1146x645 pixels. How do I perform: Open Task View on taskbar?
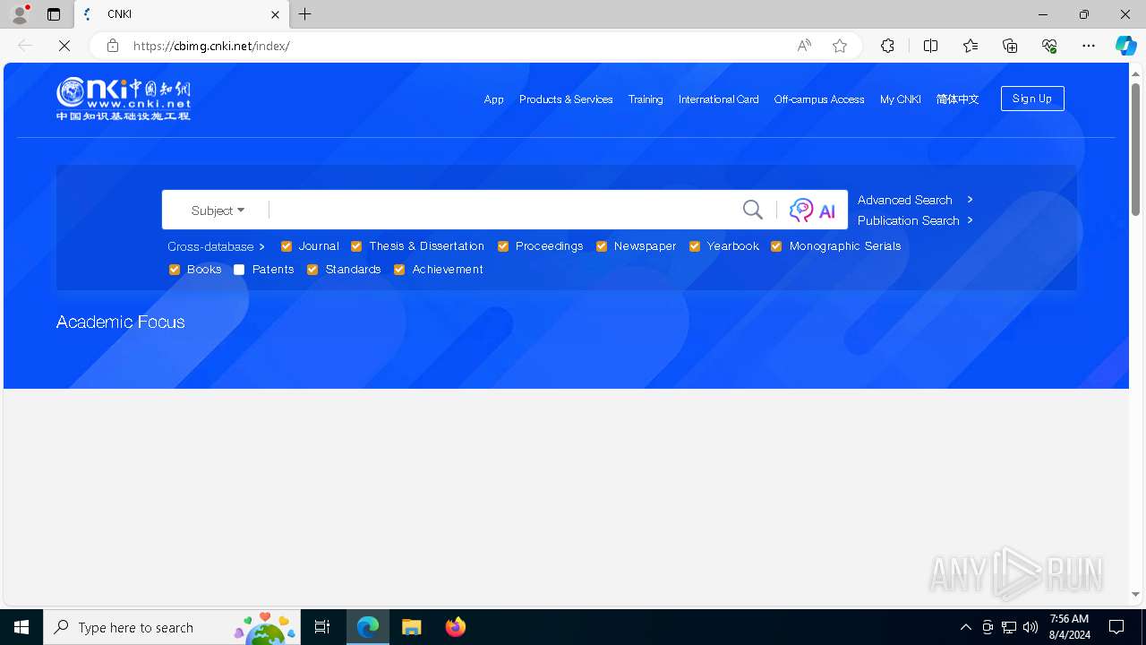click(322, 627)
